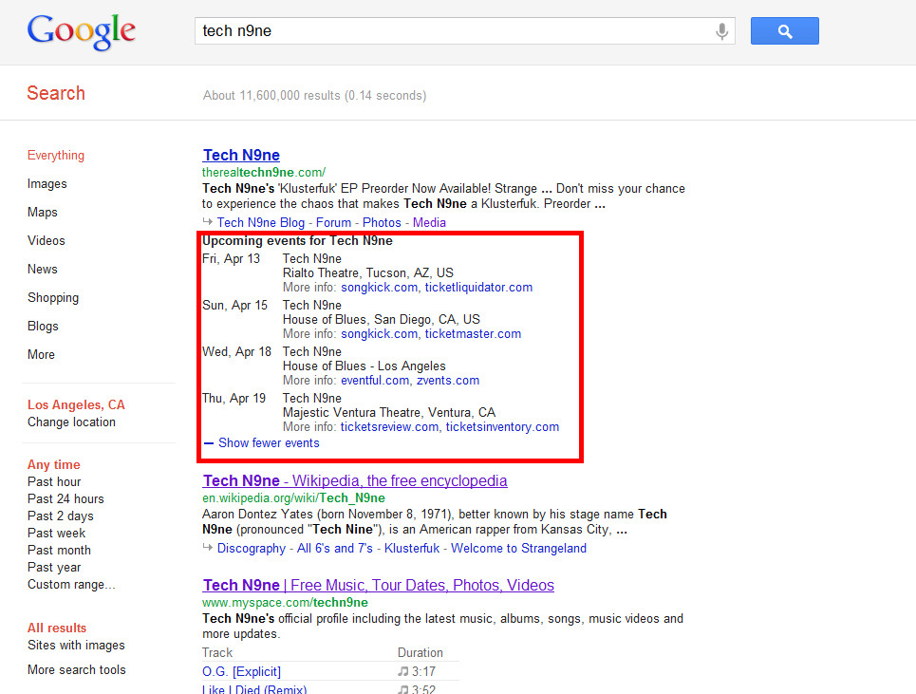Filter results to Past 24 hours

(65, 498)
